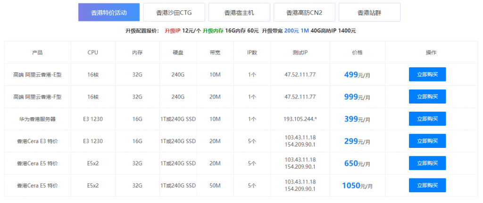This screenshot has width=483, height=203.
Task: Click 10M bandwidth in 华为香港服务器 row
Action: coord(215,119)
